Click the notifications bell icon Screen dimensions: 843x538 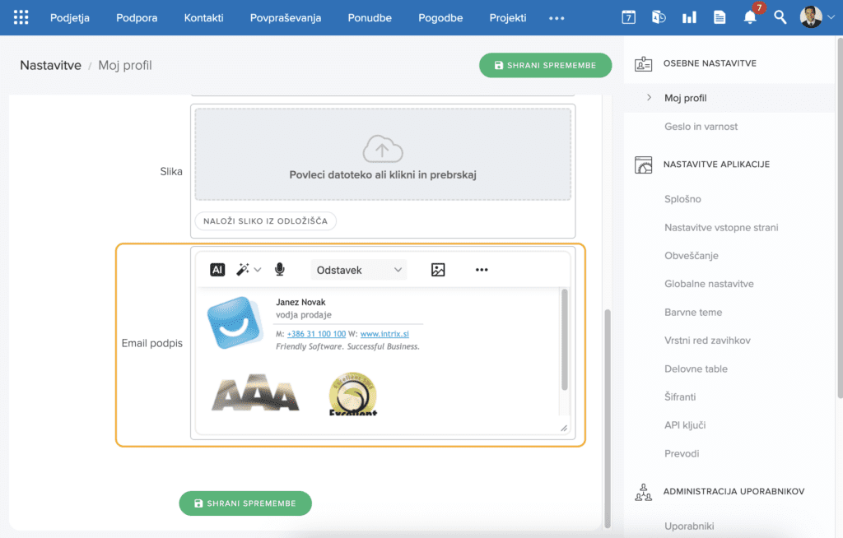(750, 17)
